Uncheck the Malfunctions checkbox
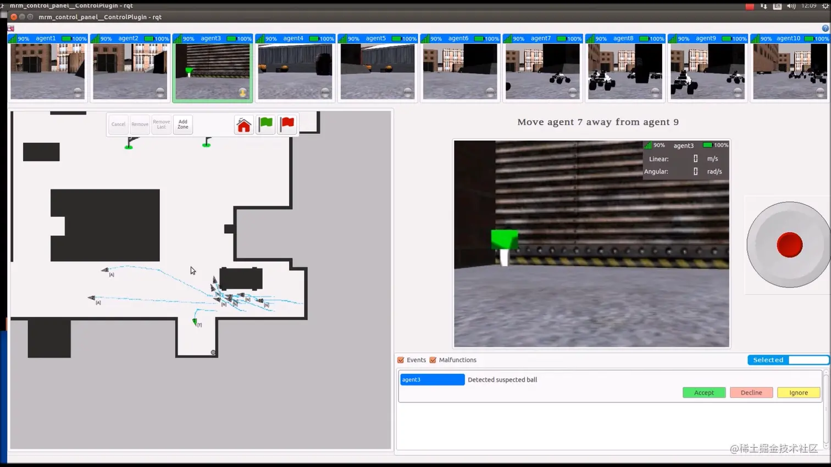831x467 pixels. point(433,360)
